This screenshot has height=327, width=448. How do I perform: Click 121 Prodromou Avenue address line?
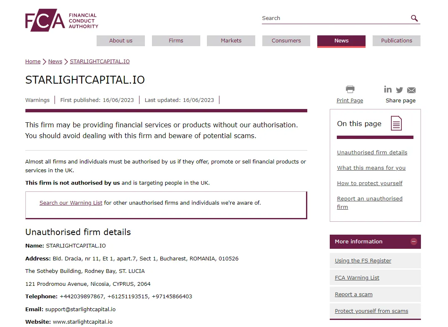coord(88,284)
